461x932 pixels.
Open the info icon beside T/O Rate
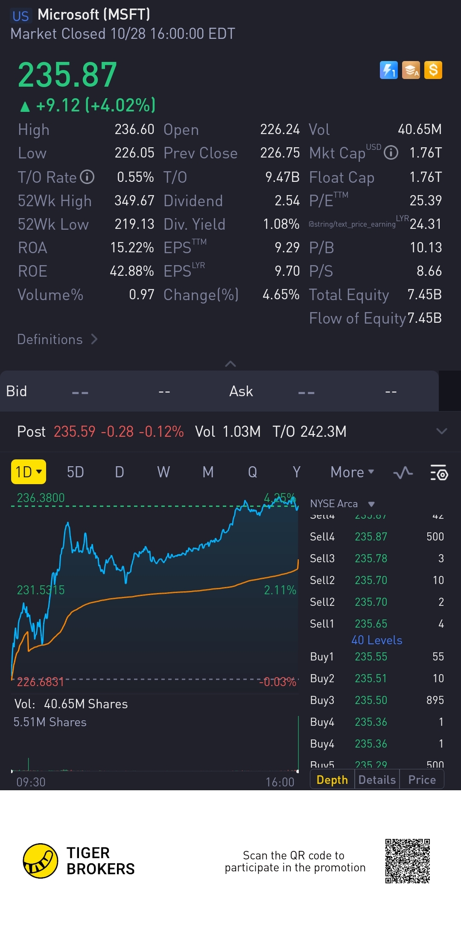(88, 177)
